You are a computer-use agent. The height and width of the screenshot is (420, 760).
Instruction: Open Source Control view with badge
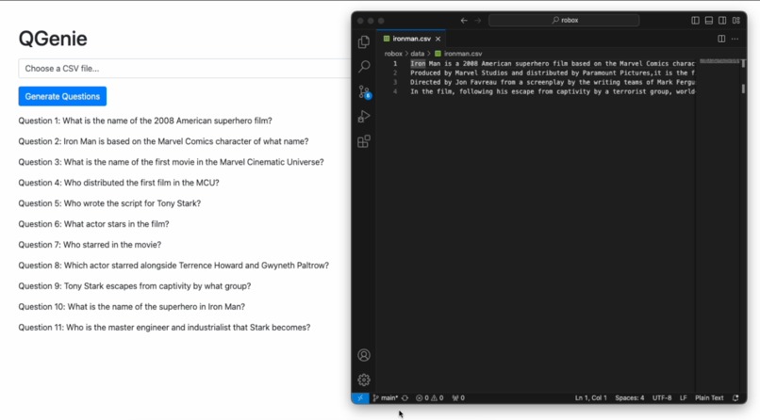tap(364, 91)
